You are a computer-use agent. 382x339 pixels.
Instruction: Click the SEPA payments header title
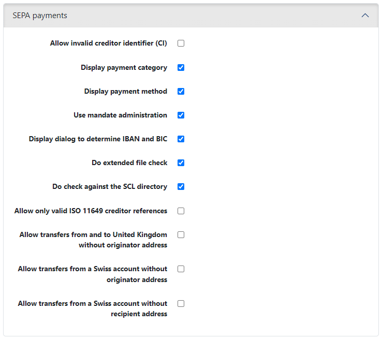(x=40, y=16)
